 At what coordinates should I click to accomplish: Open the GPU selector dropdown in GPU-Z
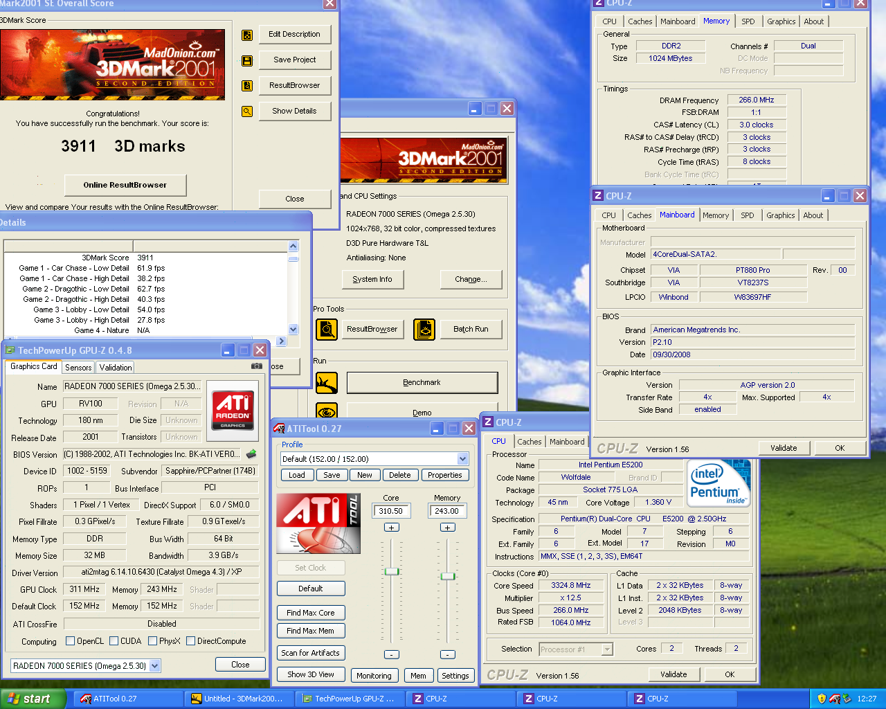point(154,665)
